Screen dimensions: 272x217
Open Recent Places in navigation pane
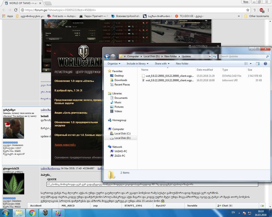(122, 85)
